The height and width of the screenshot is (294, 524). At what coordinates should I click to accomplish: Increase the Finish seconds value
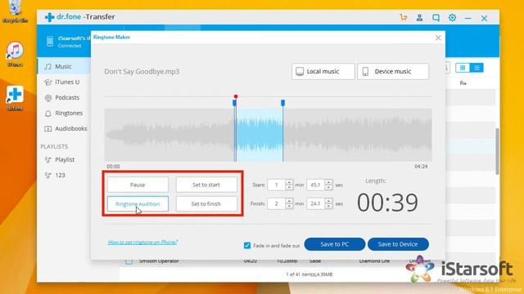(x=329, y=201)
